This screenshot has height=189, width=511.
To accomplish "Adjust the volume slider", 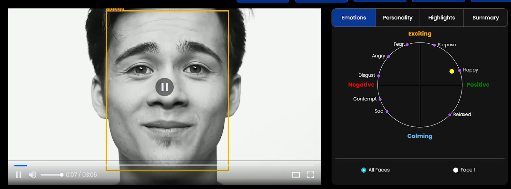I will 52,175.
